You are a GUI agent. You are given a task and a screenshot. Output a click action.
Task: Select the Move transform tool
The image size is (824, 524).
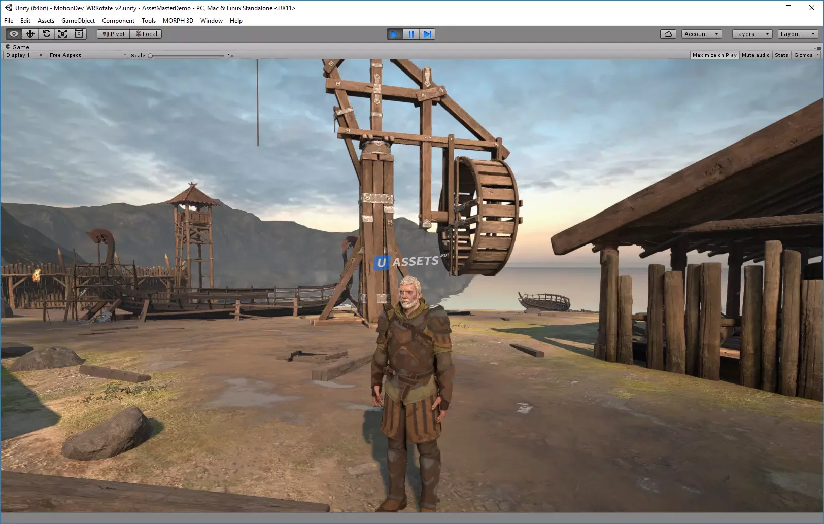coord(30,34)
